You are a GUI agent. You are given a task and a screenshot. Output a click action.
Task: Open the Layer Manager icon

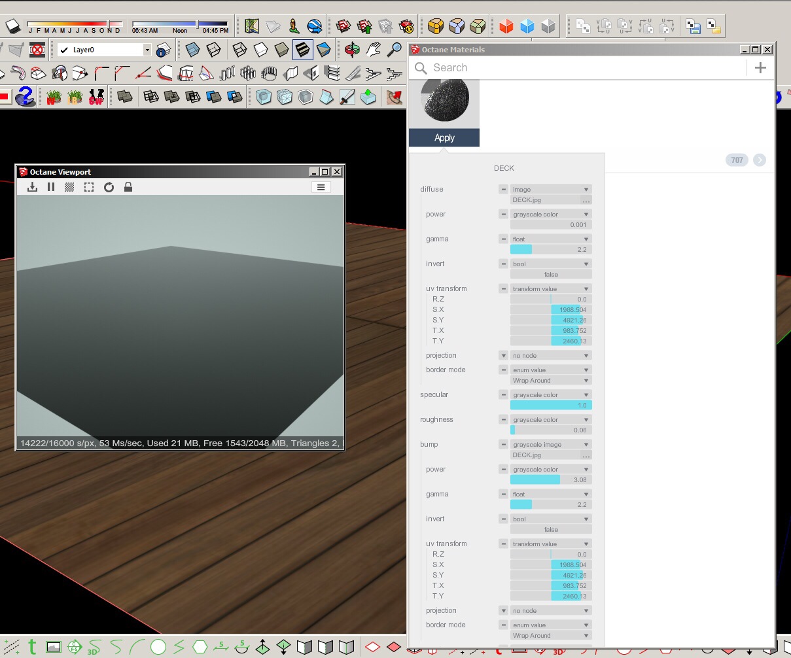coord(164,50)
